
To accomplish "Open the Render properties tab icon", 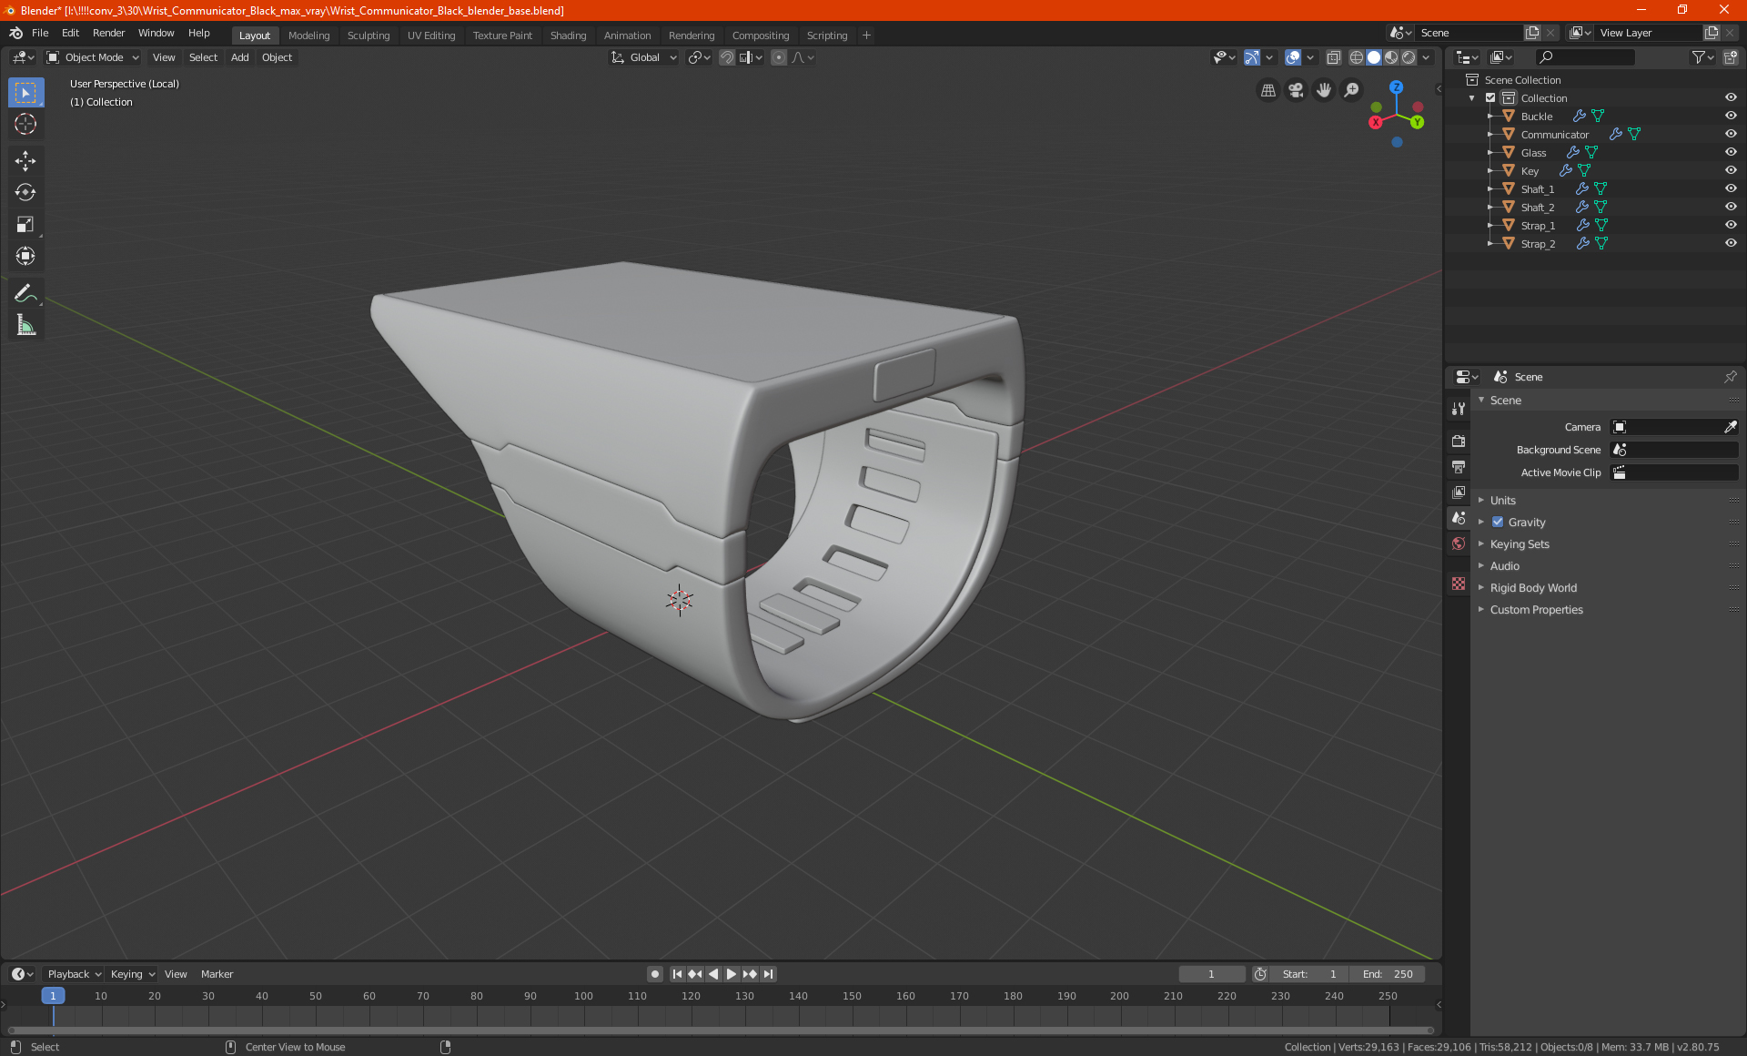I will [x=1459, y=441].
